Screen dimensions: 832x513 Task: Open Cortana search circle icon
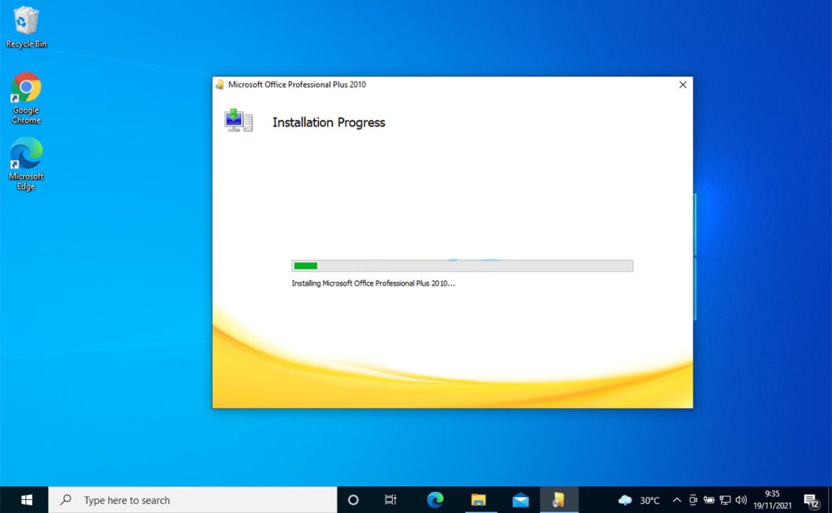coord(353,500)
